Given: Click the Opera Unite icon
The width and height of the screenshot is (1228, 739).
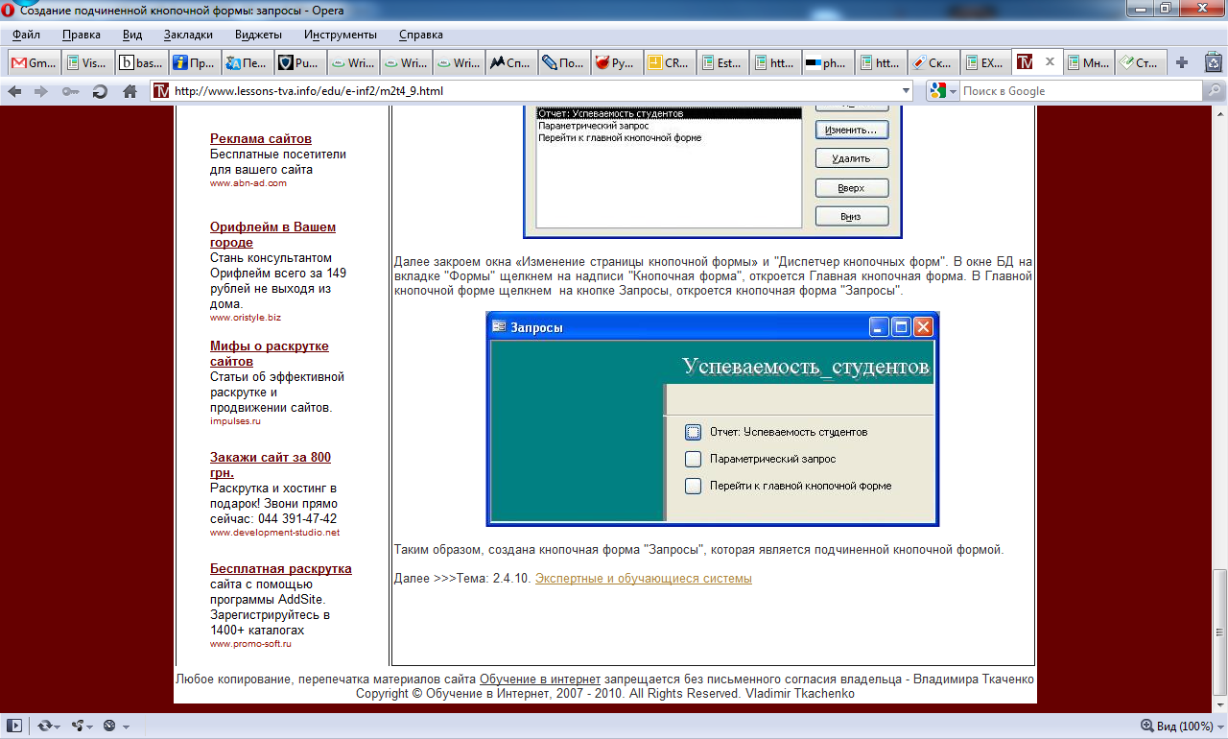Looking at the screenshot, I should point(78,726).
